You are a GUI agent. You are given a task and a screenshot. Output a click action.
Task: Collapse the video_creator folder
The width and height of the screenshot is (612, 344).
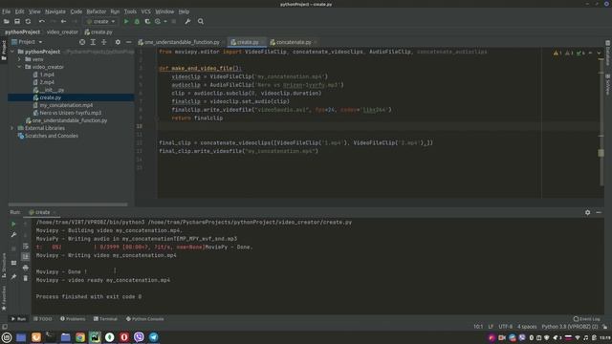coord(19,67)
